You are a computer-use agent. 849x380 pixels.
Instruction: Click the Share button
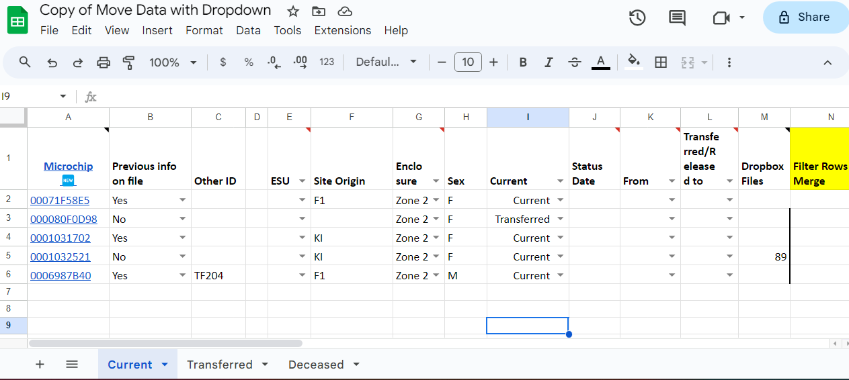(x=805, y=17)
